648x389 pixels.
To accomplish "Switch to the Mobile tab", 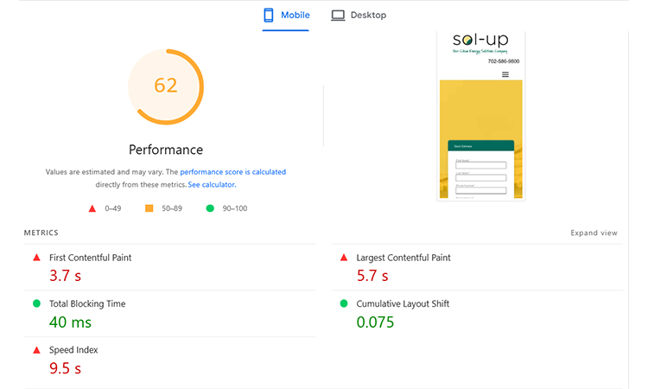I will [x=285, y=16].
